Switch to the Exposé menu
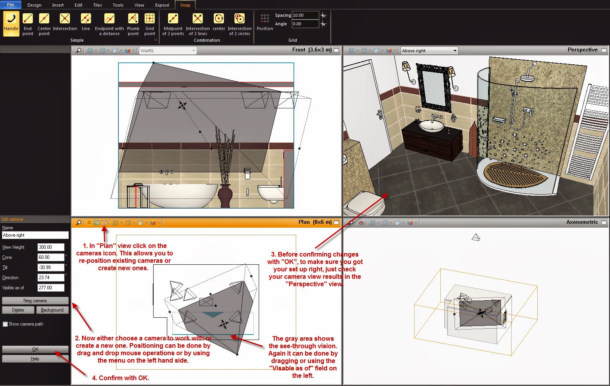This screenshot has width=610, height=386. click(x=162, y=5)
